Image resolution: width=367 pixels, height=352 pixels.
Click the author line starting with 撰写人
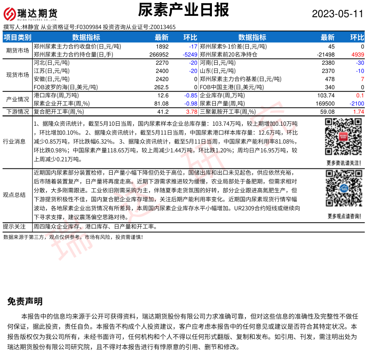coord(89,27)
